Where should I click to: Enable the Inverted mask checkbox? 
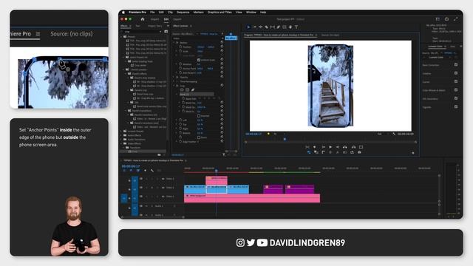coord(199,116)
